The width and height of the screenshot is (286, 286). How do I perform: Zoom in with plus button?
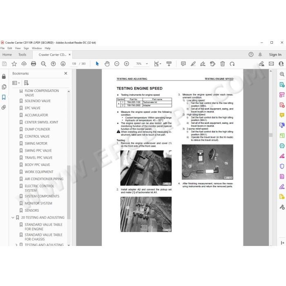tap(127, 64)
